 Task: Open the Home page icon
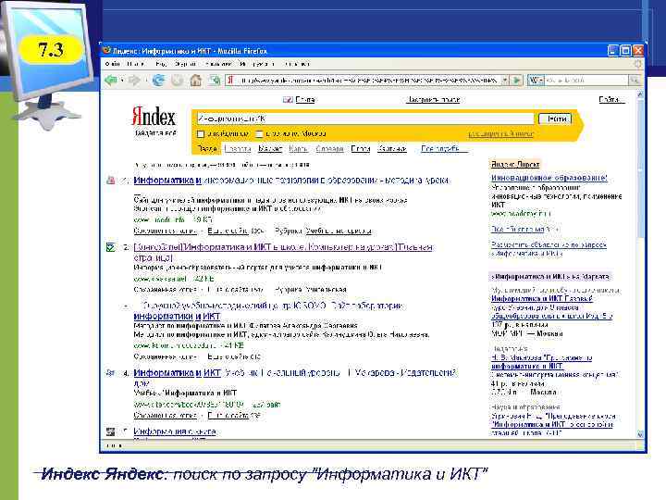coord(196,80)
